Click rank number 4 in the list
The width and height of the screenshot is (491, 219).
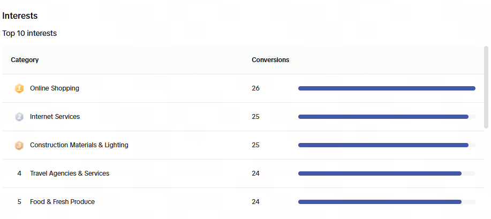point(19,173)
